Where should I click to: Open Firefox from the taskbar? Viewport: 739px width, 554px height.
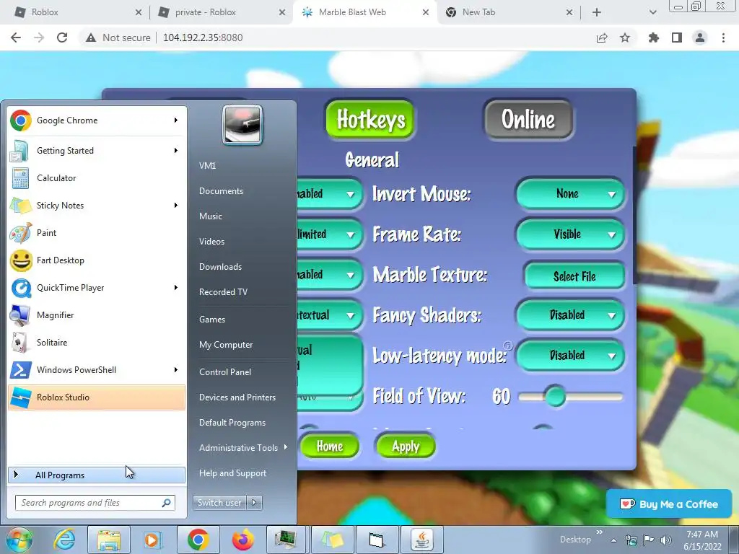pyautogui.click(x=242, y=540)
